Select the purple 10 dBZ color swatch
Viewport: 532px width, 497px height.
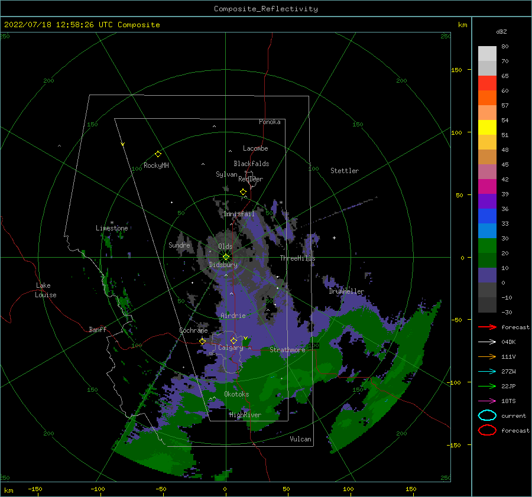[x=487, y=275]
